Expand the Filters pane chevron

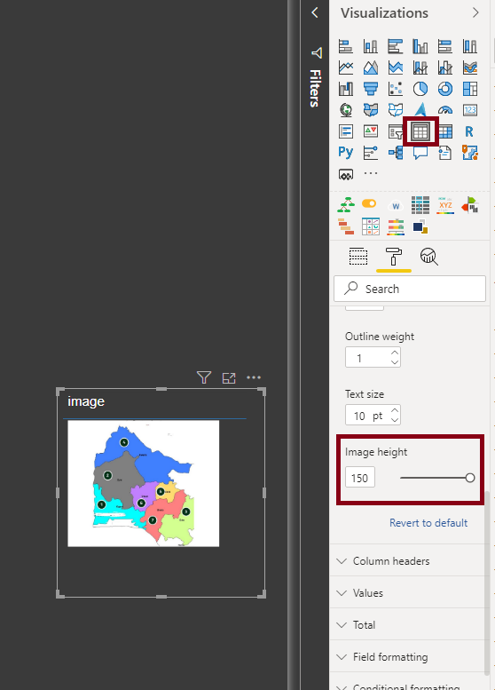314,12
